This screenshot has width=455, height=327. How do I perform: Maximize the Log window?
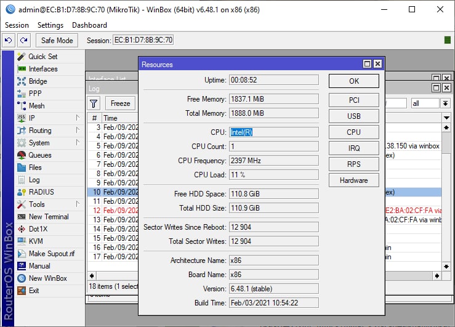436,88
